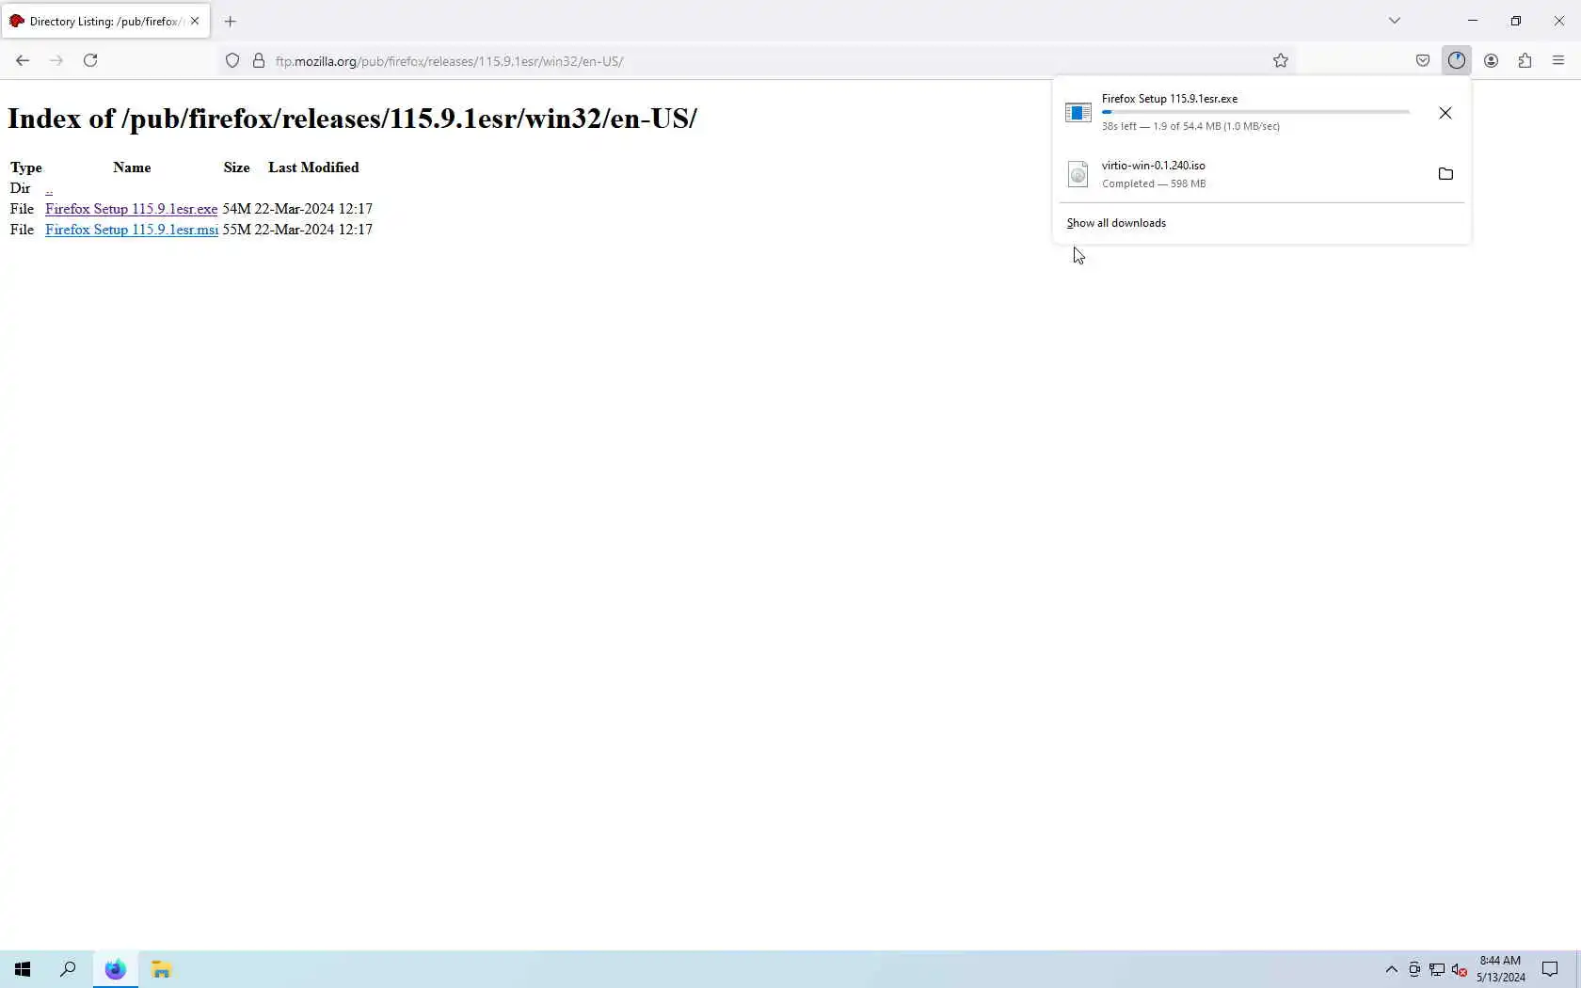
Task: Save page to Pocket
Action: [1423, 60]
